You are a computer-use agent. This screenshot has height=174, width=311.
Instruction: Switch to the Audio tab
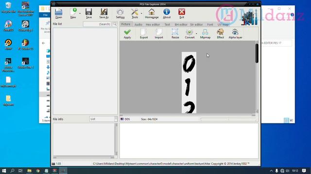138,25
